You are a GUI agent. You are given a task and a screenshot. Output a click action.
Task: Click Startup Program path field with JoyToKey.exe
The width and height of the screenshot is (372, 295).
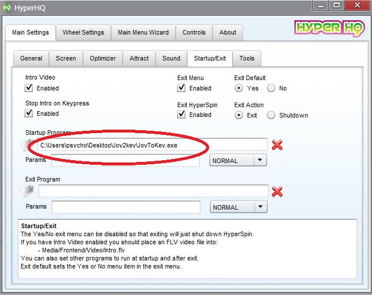(153, 145)
